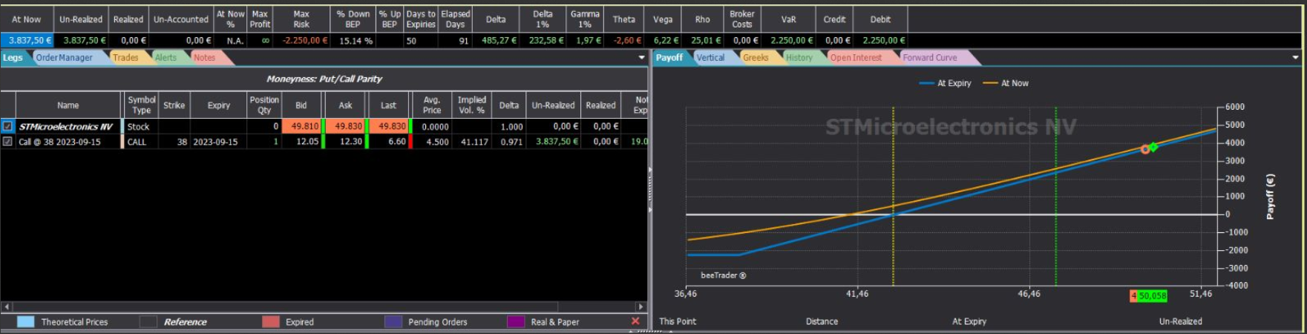The image size is (1307, 334).
Task: Click the red X icon beside Real & Paper
Action: (x=635, y=321)
